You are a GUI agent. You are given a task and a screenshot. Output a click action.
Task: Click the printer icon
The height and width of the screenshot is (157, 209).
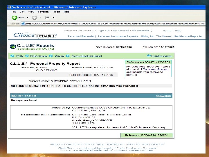coord(149,56)
